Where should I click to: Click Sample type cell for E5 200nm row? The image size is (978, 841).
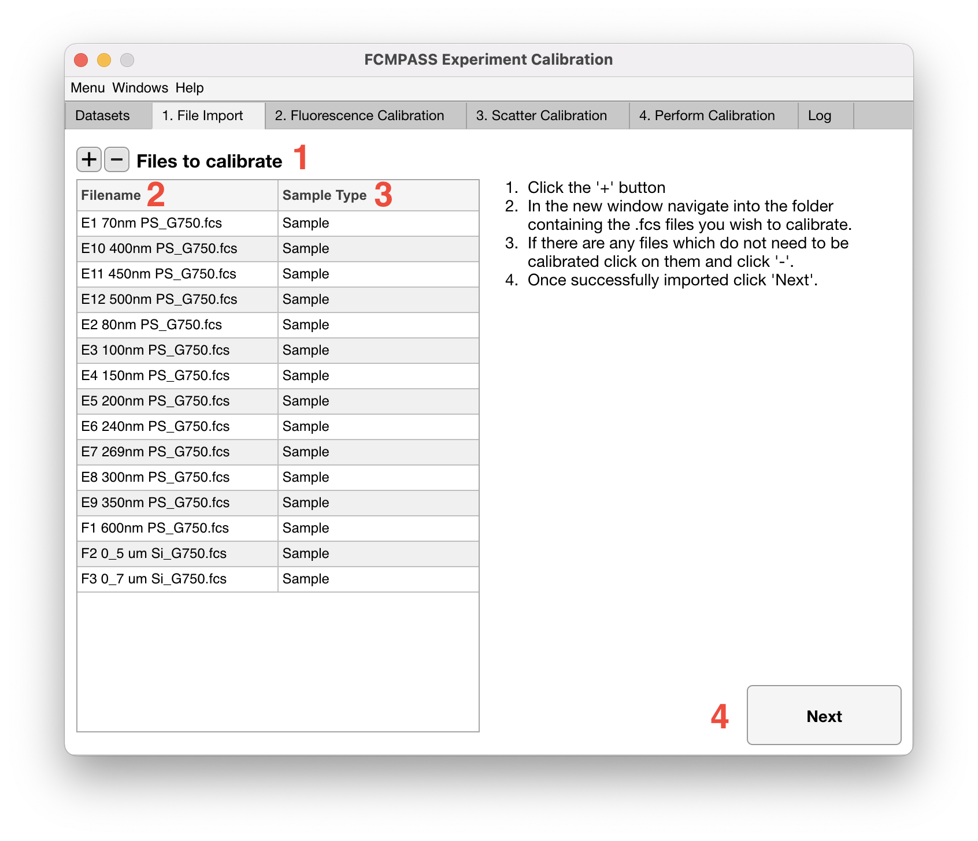(379, 401)
